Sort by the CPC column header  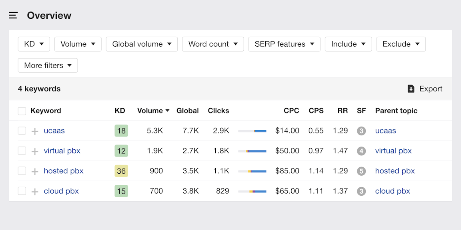point(291,111)
